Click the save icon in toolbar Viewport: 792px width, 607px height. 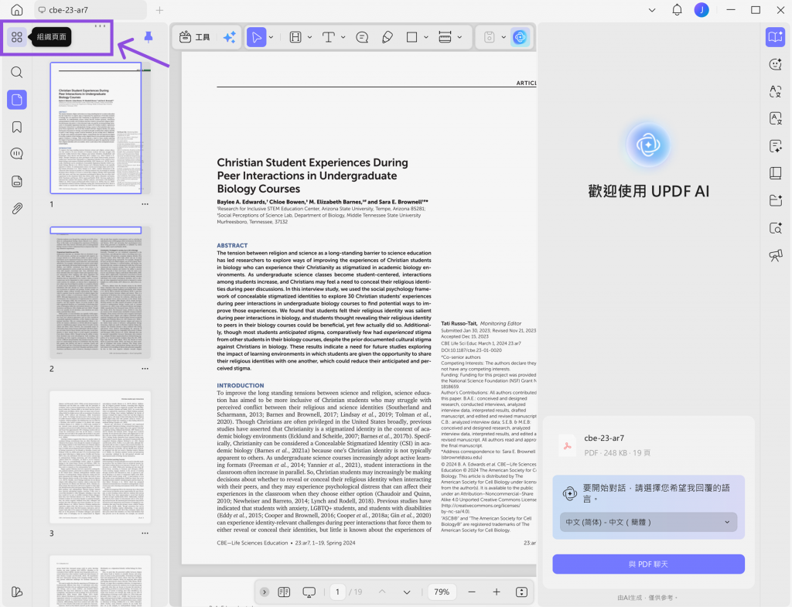click(489, 37)
